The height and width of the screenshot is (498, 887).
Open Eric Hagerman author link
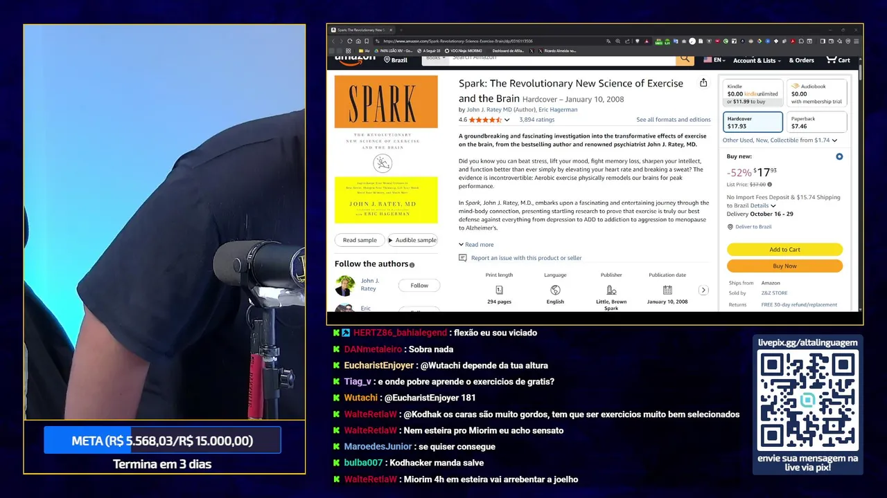tap(558, 109)
